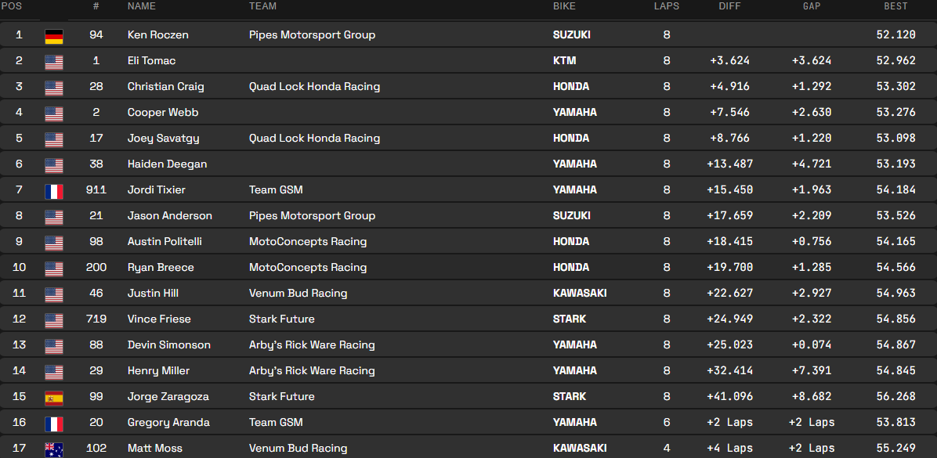The width and height of the screenshot is (937, 458).
Task: Click the German flag beside Ken Roczen
Action: pyautogui.click(x=53, y=36)
